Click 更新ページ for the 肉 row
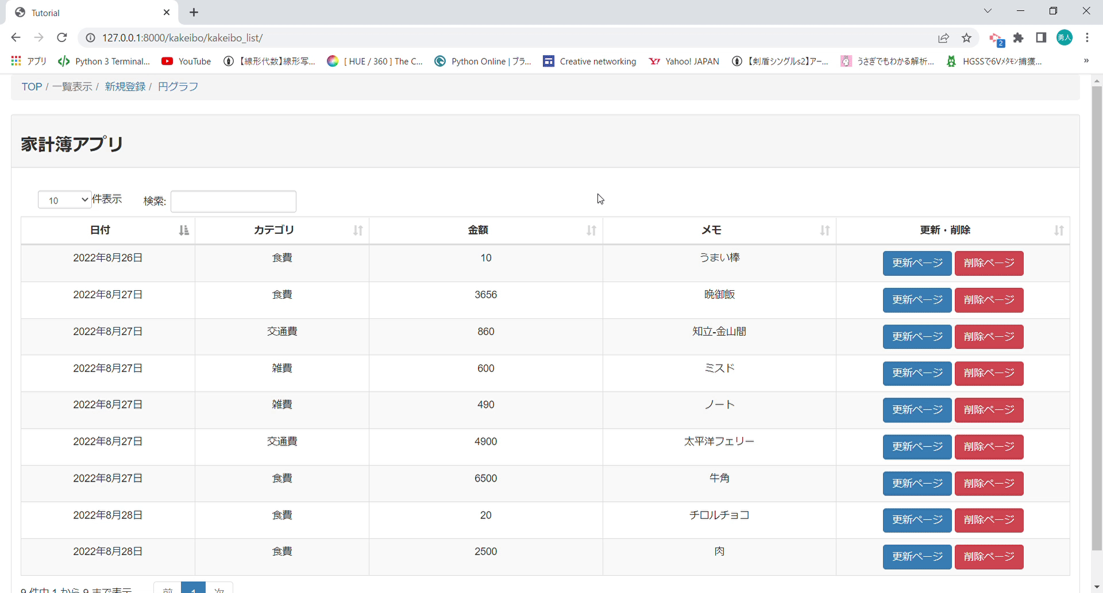 [x=917, y=557]
